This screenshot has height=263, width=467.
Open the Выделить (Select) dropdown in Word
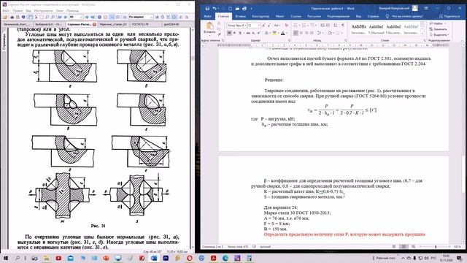[x=439, y=35]
